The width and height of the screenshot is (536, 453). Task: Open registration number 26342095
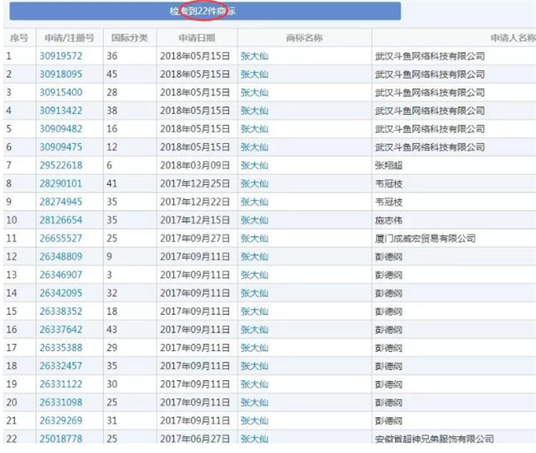click(61, 293)
